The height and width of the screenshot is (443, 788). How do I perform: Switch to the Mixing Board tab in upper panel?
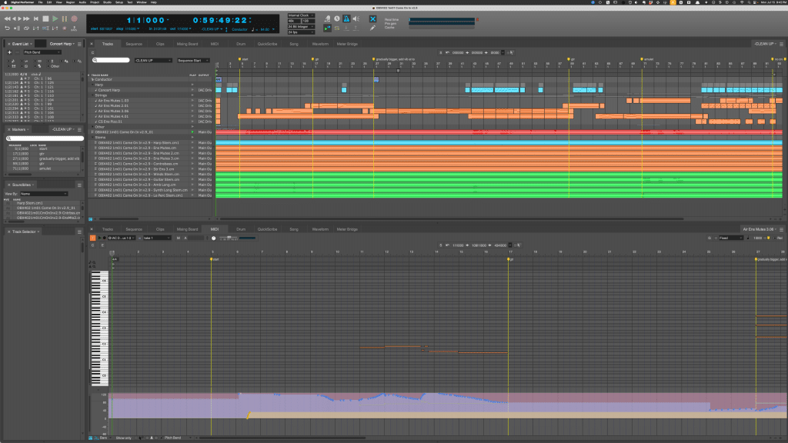pyautogui.click(x=187, y=44)
